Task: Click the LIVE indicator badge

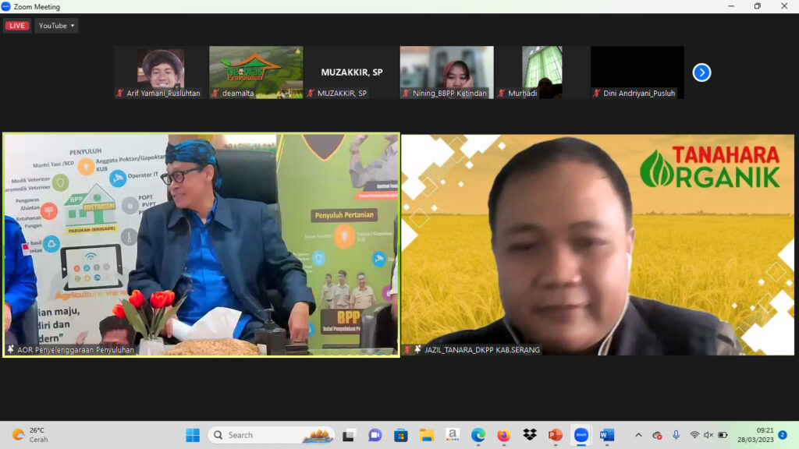Action: pos(17,26)
